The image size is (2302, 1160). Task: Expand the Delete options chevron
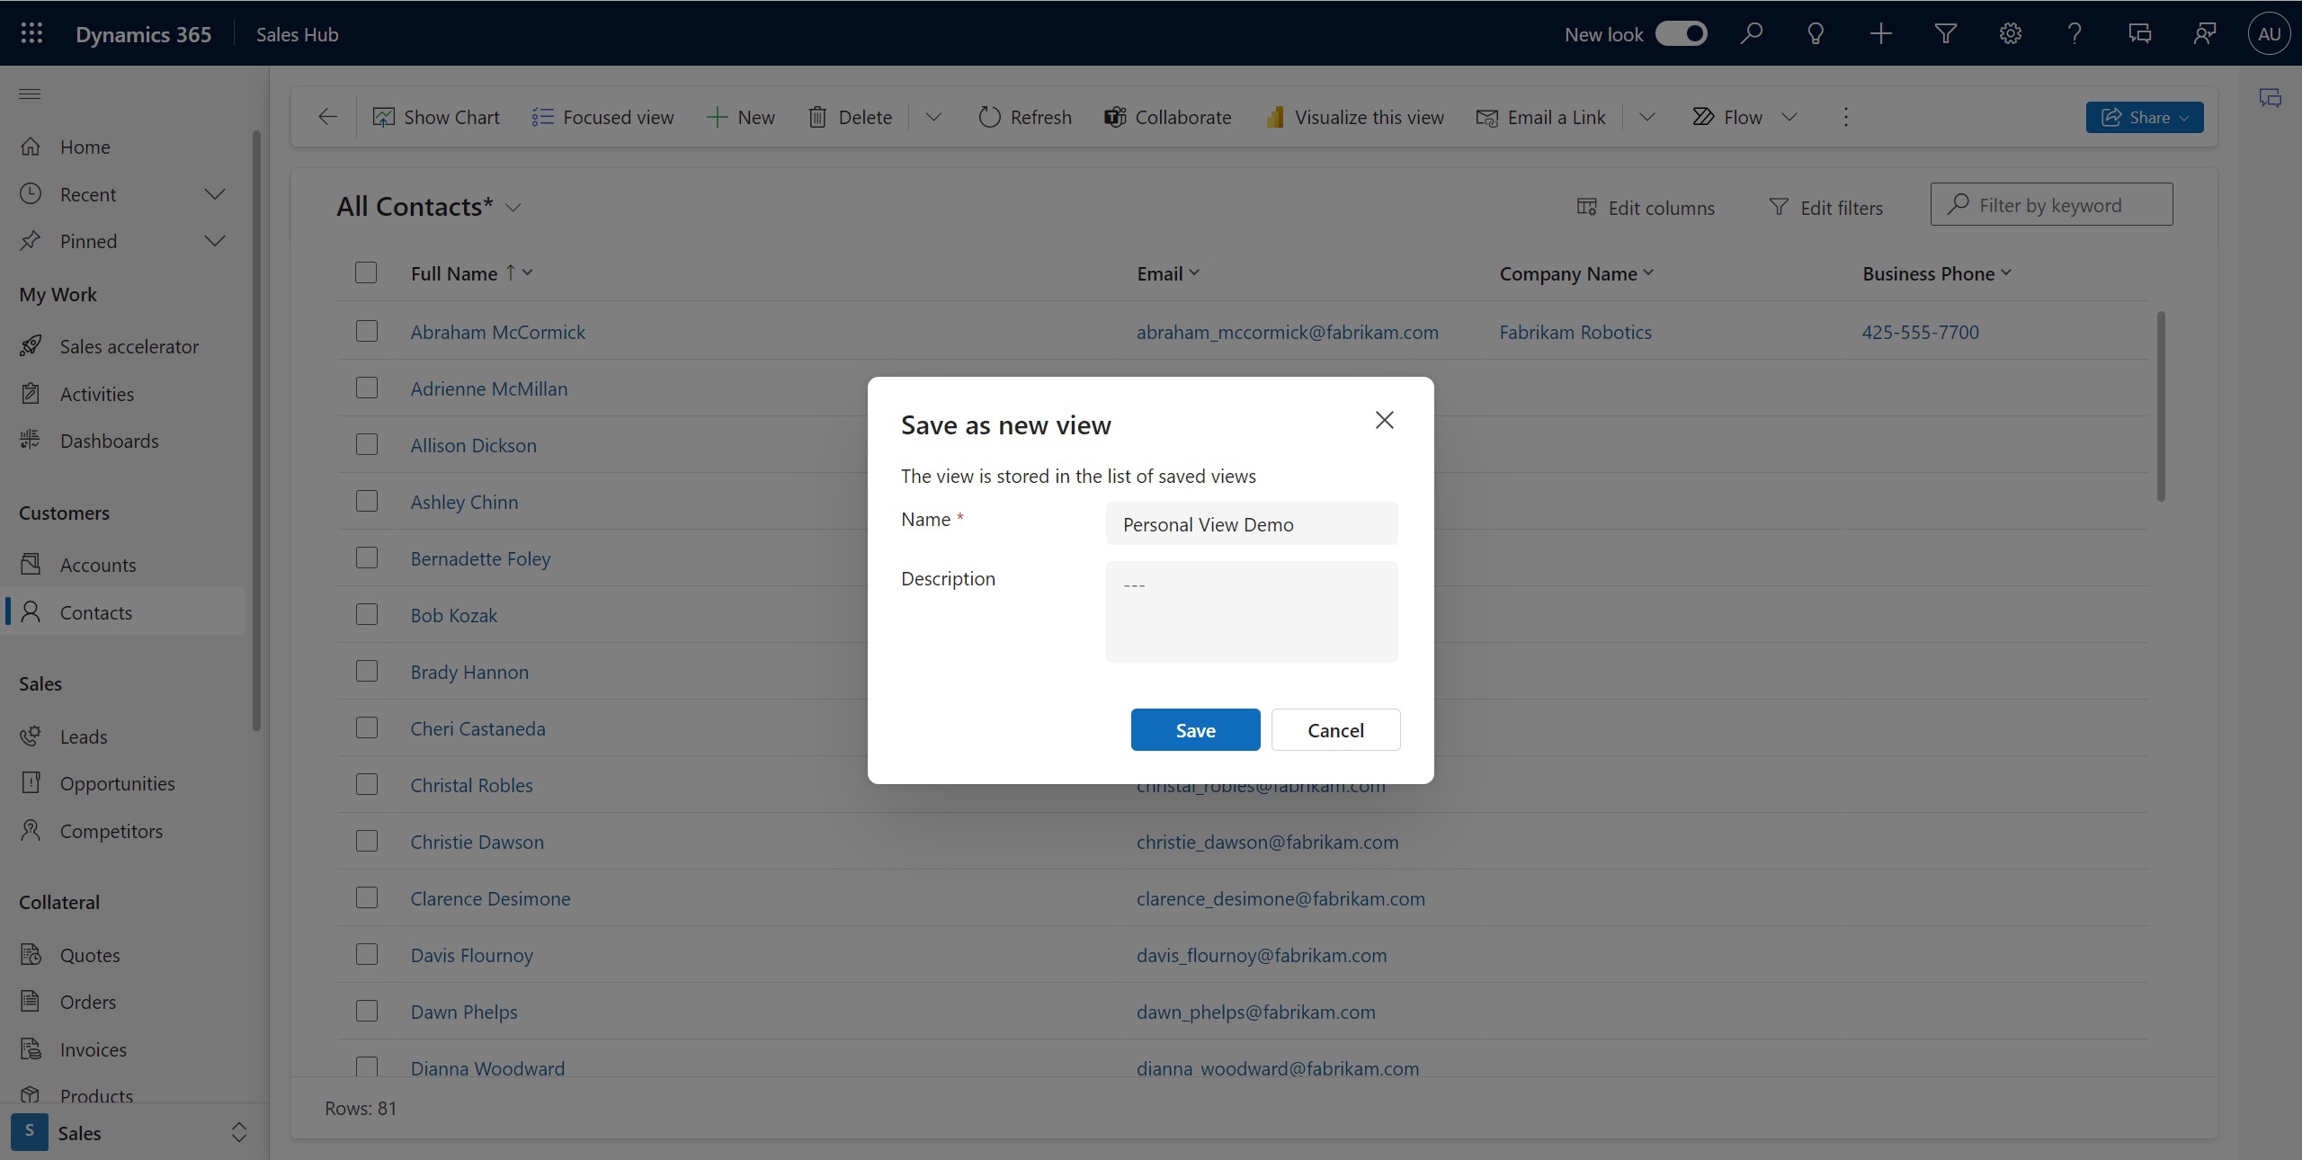pos(933,117)
